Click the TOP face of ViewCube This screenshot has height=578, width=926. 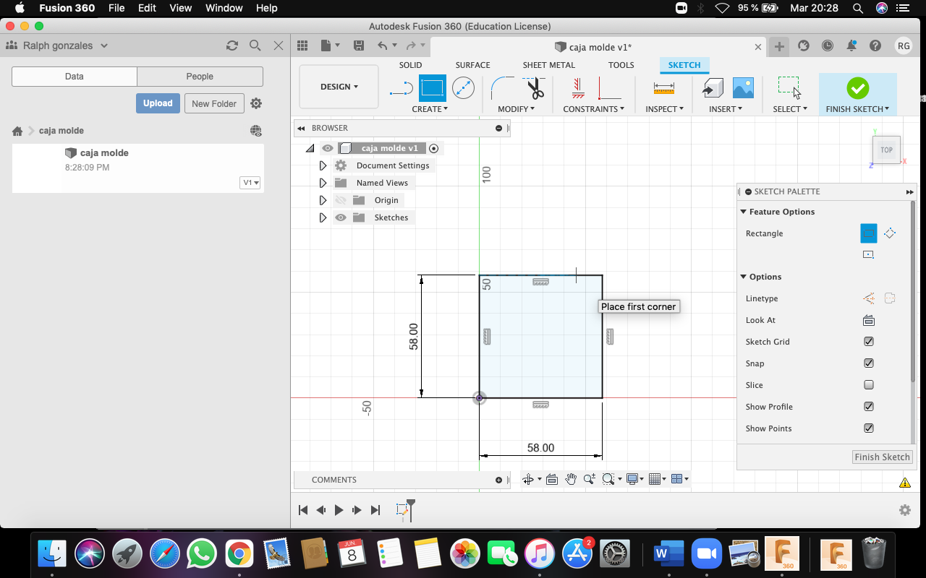886,150
